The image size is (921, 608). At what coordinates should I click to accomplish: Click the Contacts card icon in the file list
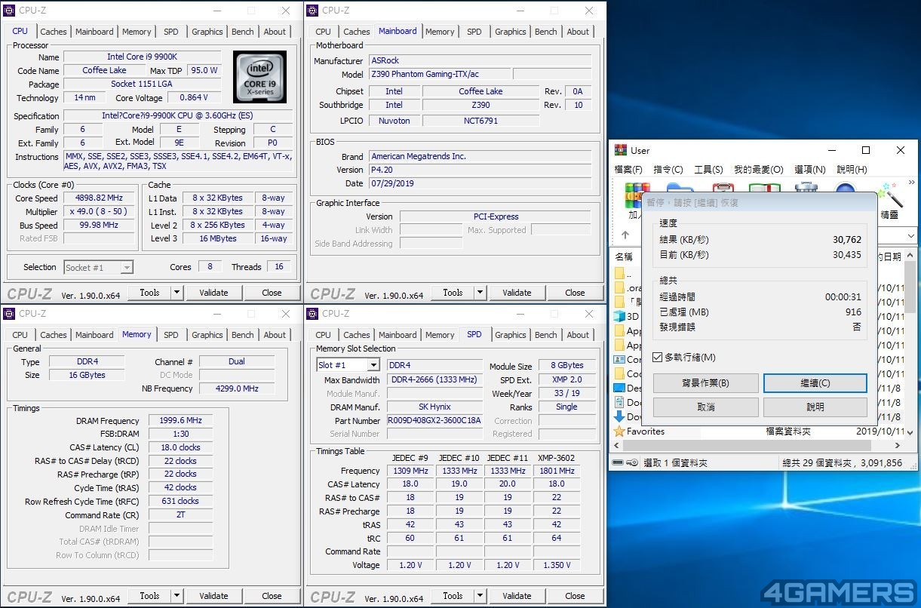619,359
